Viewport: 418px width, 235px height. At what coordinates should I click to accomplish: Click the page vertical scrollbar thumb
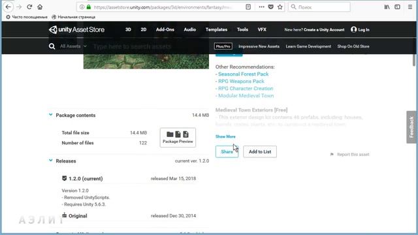(x=414, y=59)
